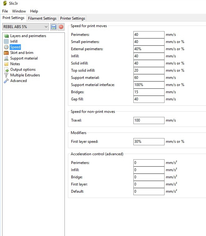
Task: Open the Window menu
Action: [x=19, y=11]
